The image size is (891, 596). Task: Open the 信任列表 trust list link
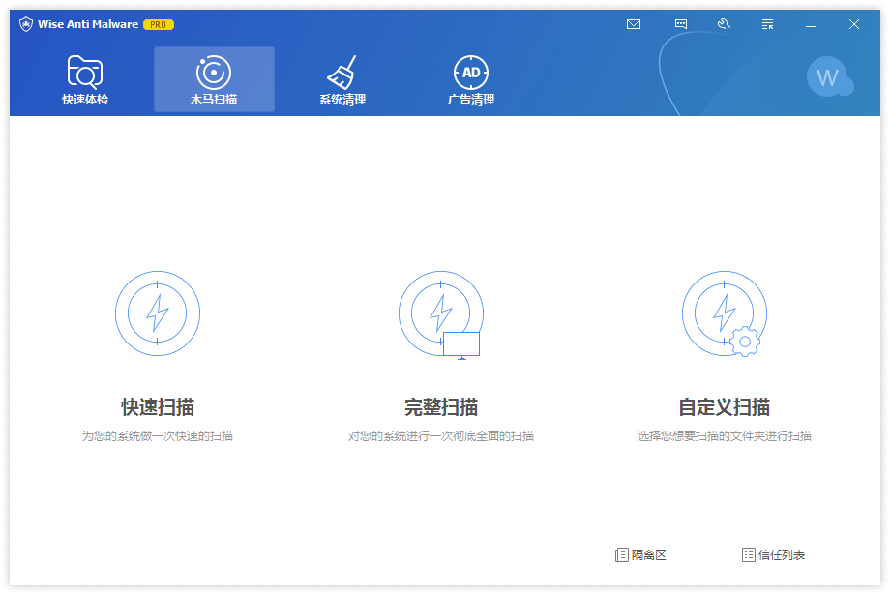pos(774,555)
